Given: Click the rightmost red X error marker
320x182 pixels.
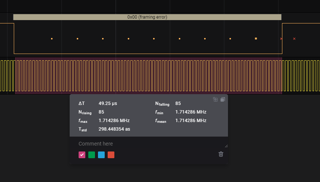Looking at the screenshot, I should click(294, 39).
